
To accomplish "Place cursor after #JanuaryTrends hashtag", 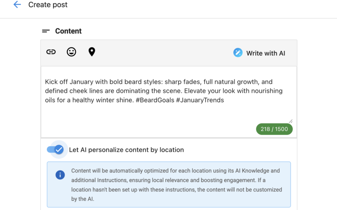I will 224,100.
